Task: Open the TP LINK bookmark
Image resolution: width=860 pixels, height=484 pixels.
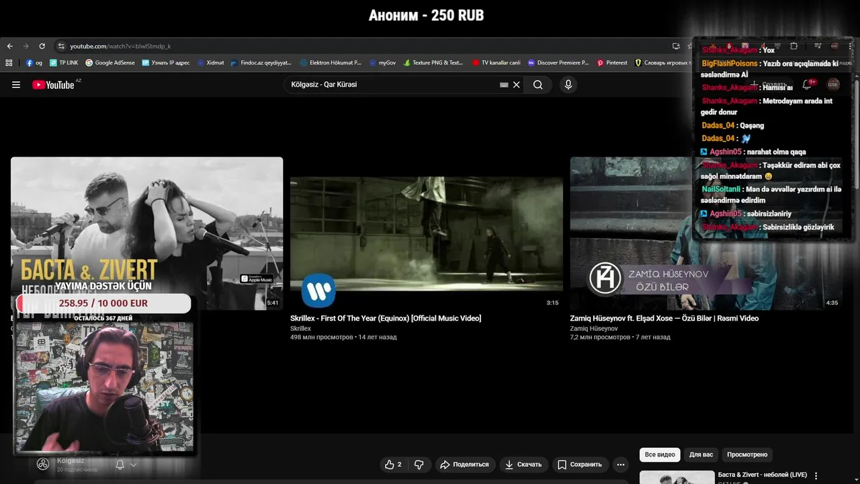Action: click(x=64, y=63)
